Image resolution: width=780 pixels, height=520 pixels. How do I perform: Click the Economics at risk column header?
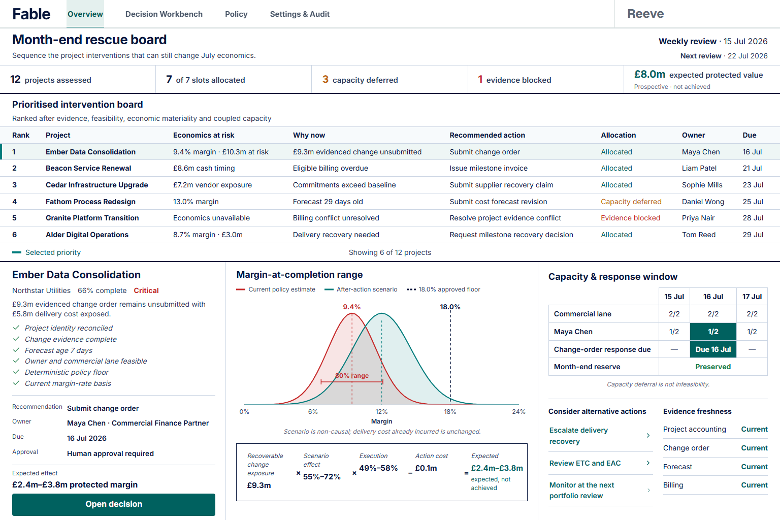(x=204, y=135)
